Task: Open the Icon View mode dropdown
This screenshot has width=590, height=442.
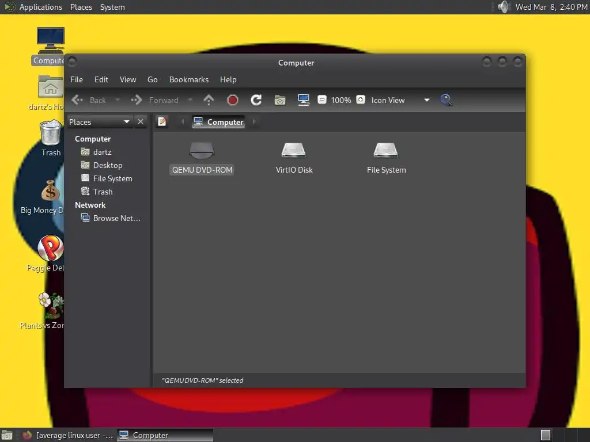Action: point(400,100)
